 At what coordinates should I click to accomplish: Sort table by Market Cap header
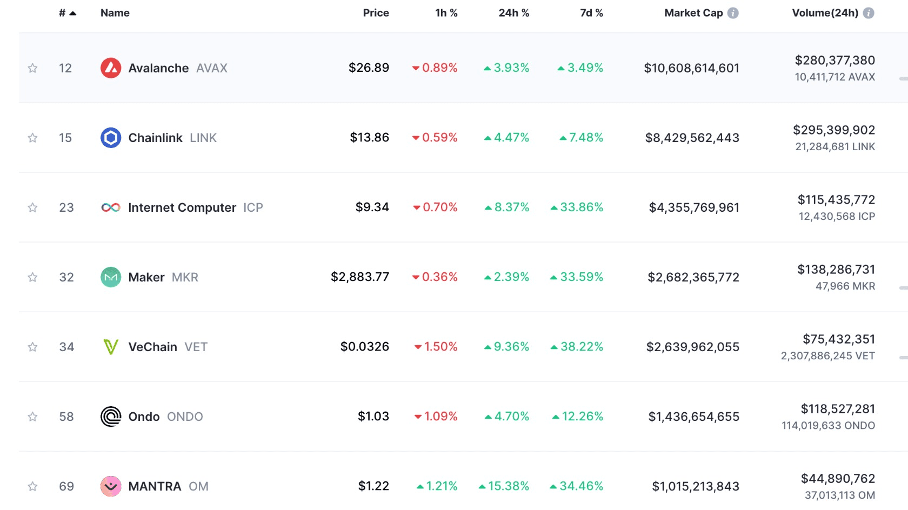click(694, 13)
